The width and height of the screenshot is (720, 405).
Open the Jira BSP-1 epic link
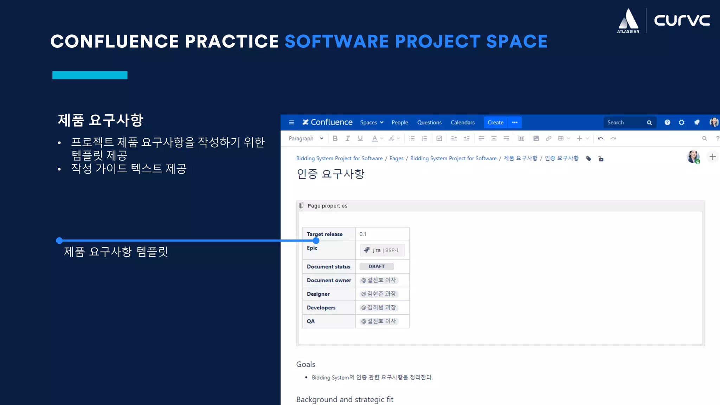coord(382,250)
